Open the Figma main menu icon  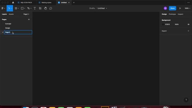pyautogui.click(x=2, y=8)
